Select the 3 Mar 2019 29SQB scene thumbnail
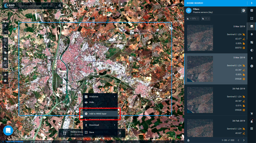 click(x=200, y=69)
